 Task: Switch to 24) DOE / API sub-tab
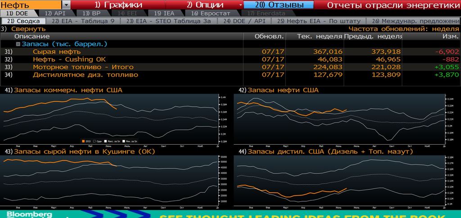tap(244, 21)
